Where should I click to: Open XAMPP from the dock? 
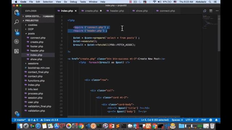point(148,126)
